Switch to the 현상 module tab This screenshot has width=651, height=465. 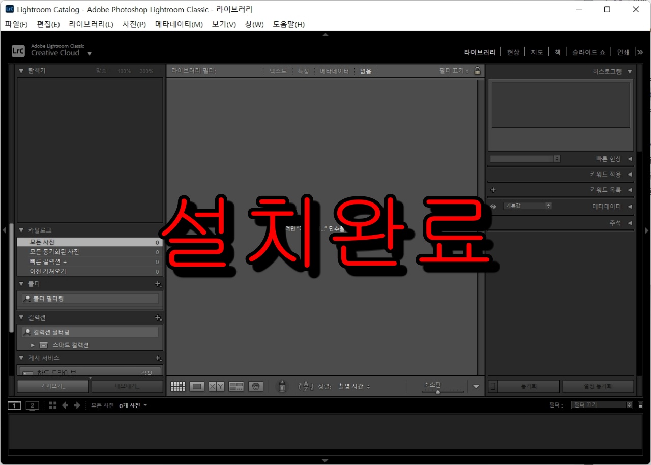513,51
